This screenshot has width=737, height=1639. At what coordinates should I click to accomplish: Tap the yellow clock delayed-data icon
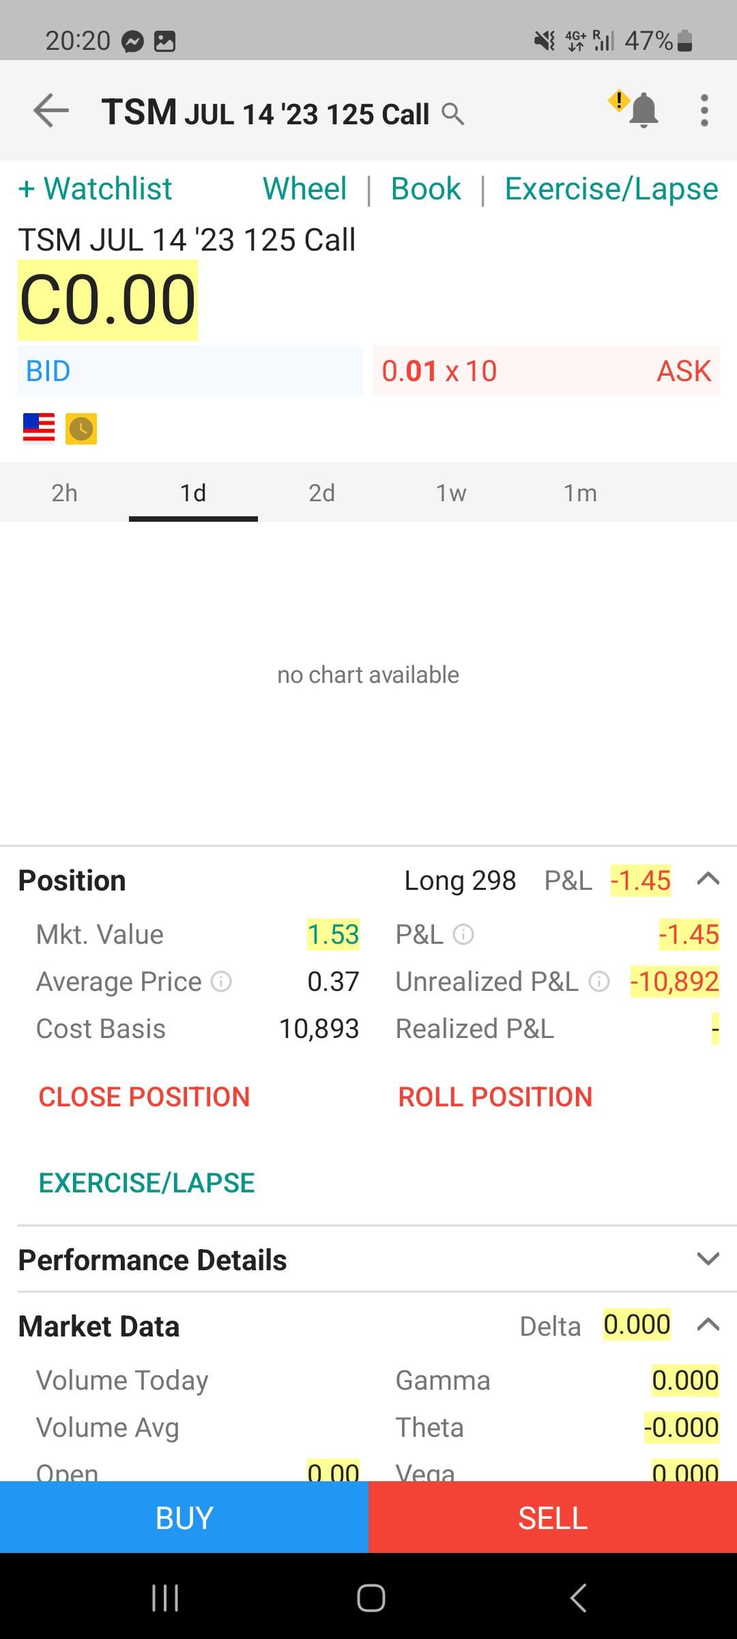pos(81,429)
